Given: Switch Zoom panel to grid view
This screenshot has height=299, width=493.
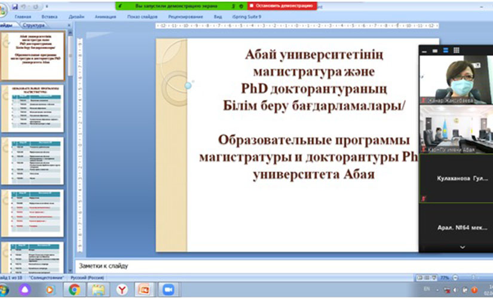Looking at the screenshot, I should pos(456,50).
